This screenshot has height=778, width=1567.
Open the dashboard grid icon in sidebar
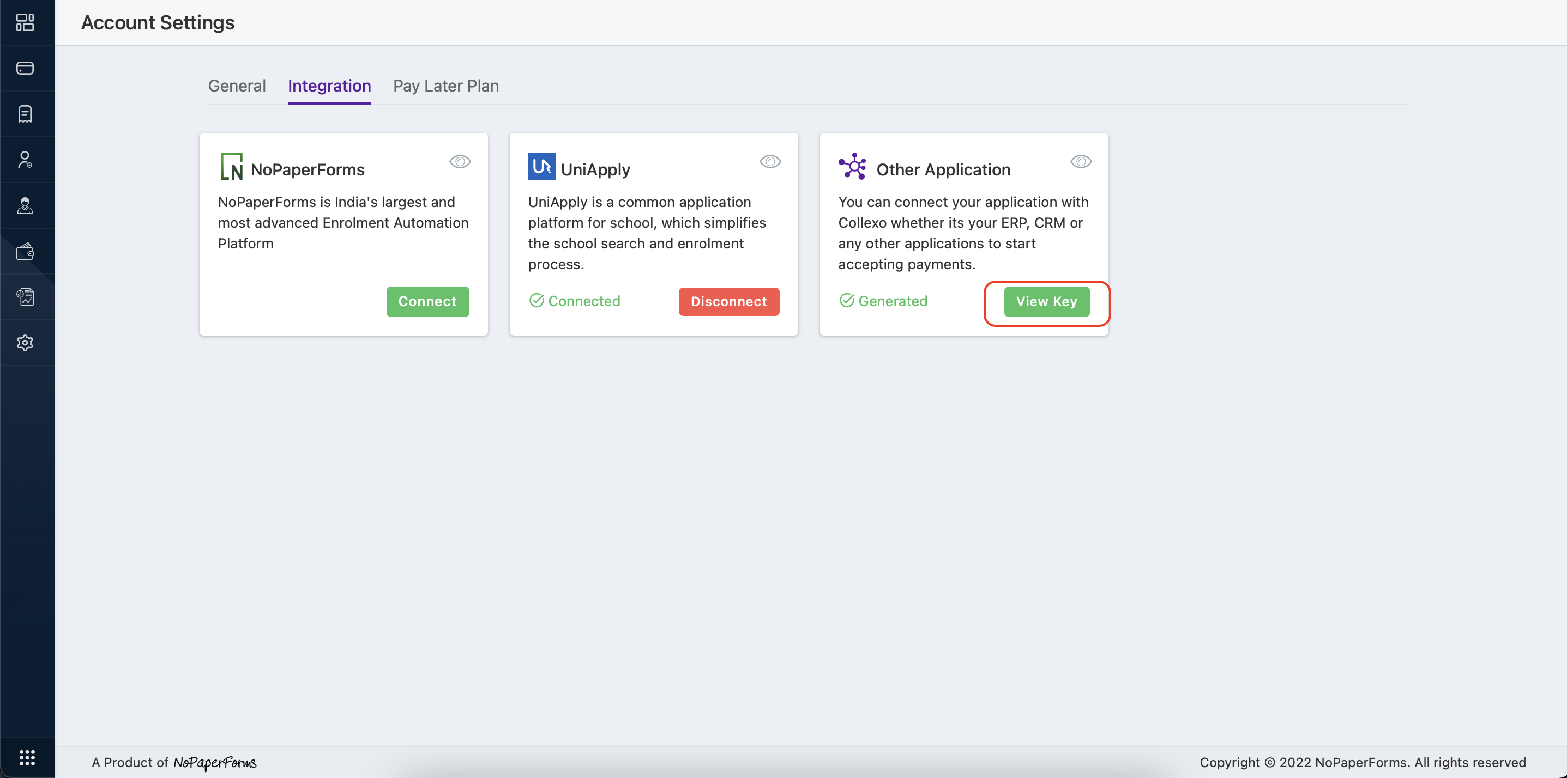[x=25, y=22]
